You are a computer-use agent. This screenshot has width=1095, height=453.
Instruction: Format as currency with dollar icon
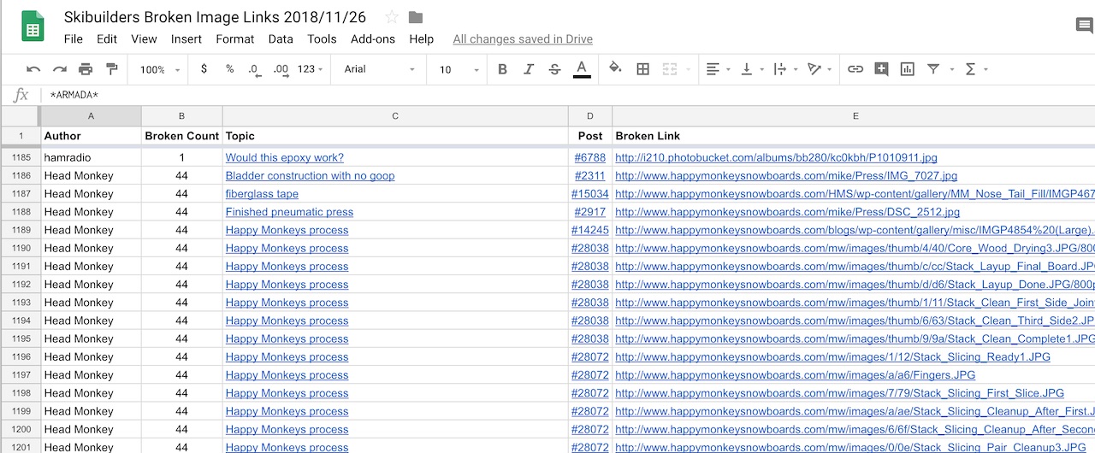pos(204,69)
